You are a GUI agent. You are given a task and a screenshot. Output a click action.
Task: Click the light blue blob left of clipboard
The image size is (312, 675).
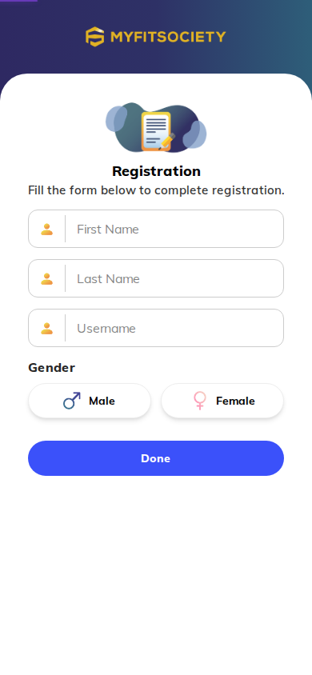(x=117, y=118)
